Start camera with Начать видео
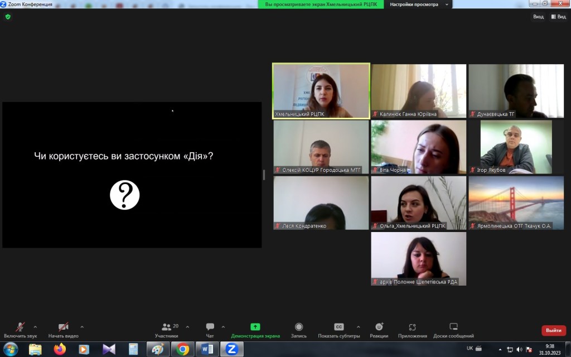The image size is (571, 357). click(x=63, y=330)
